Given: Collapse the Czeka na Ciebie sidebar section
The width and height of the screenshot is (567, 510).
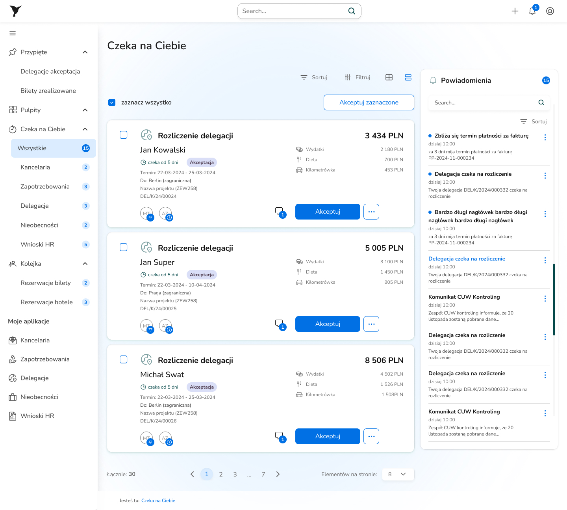Looking at the screenshot, I should point(85,129).
